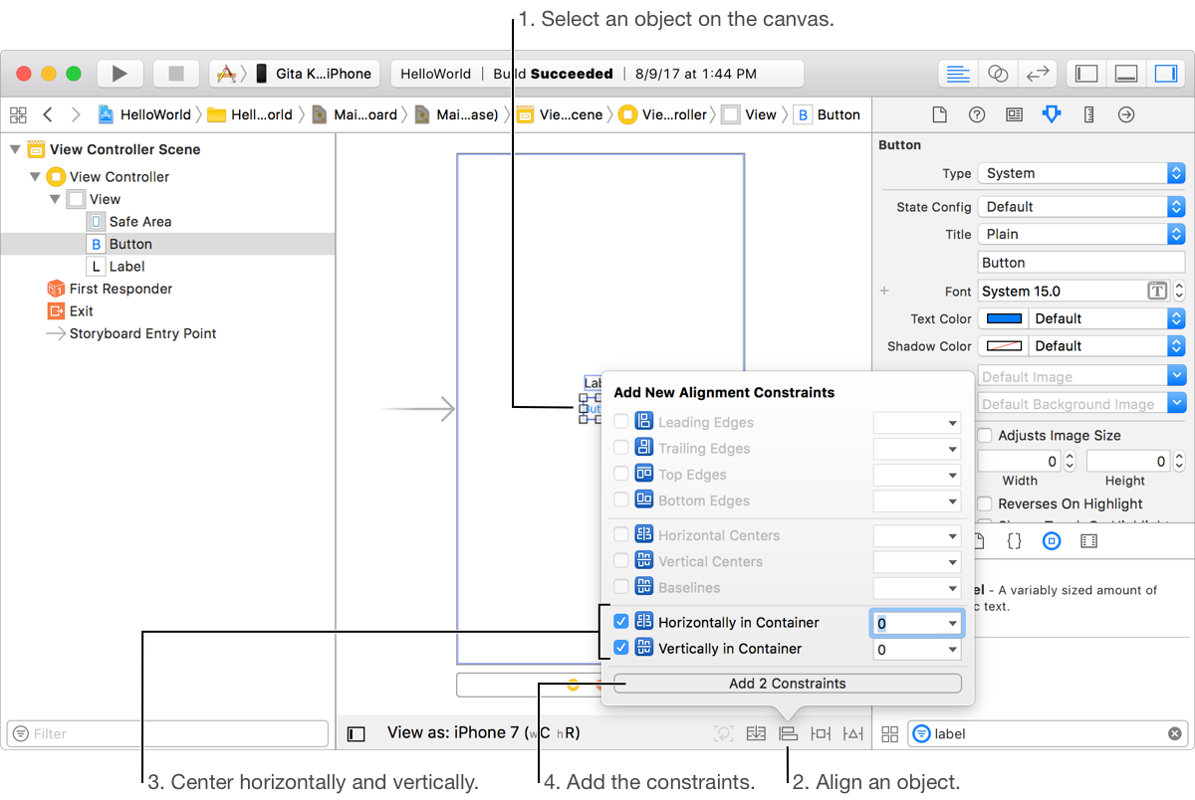This screenshot has width=1195, height=800.
Task: Open the State Config dropdown
Action: coord(1081,207)
